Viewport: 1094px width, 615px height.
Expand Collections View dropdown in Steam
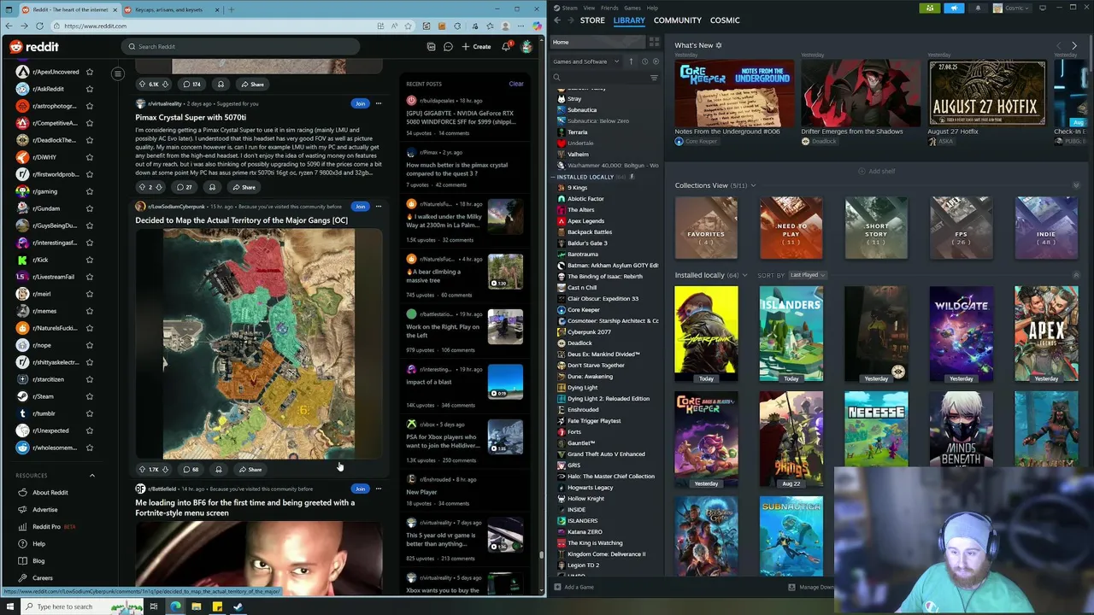click(x=753, y=185)
